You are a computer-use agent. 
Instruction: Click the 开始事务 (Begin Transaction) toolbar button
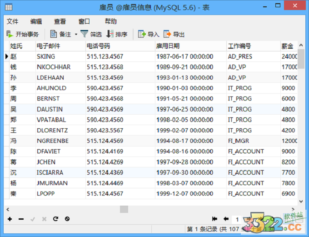(23, 34)
